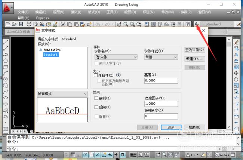The height and width of the screenshot is (160, 243).
Task: Select the Arc tool
Action: (x=6, y=73)
